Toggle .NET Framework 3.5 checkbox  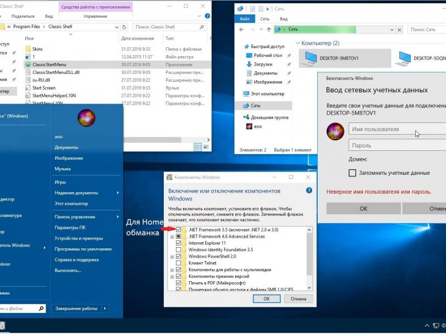pyautogui.click(x=178, y=229)
